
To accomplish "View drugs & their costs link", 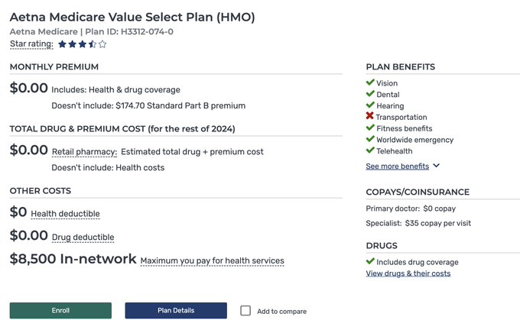I will pos(408,273).
